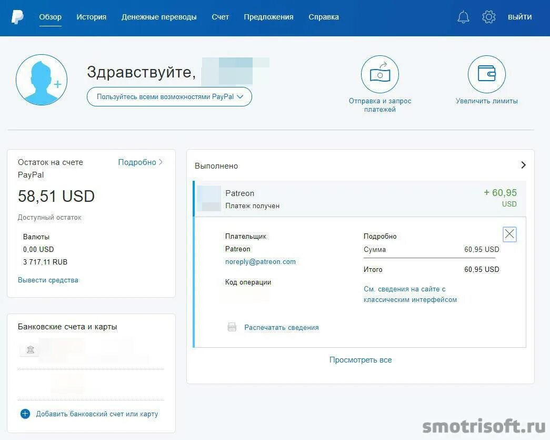The image size is (550, 440).
Task: Click the printer icon near Распечатать сведения
Action: (232, 327)
